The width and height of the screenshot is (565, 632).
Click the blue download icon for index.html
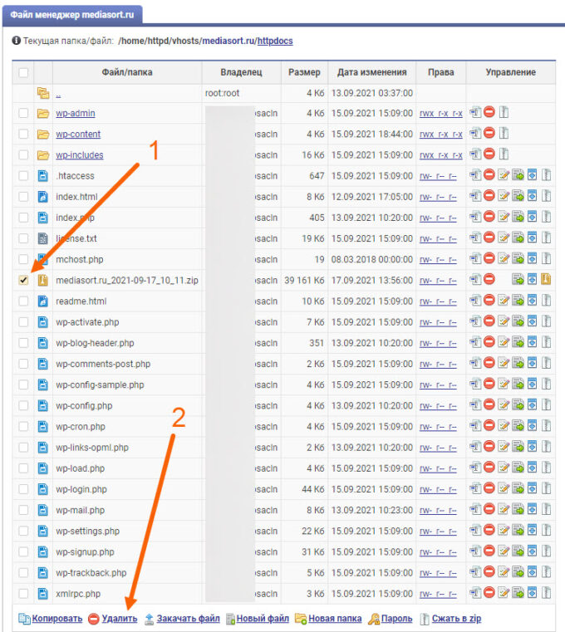tap(532, 196)
